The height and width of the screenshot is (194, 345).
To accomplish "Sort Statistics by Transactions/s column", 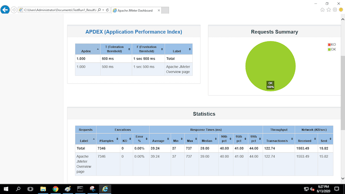I will [x=279, y=139].
